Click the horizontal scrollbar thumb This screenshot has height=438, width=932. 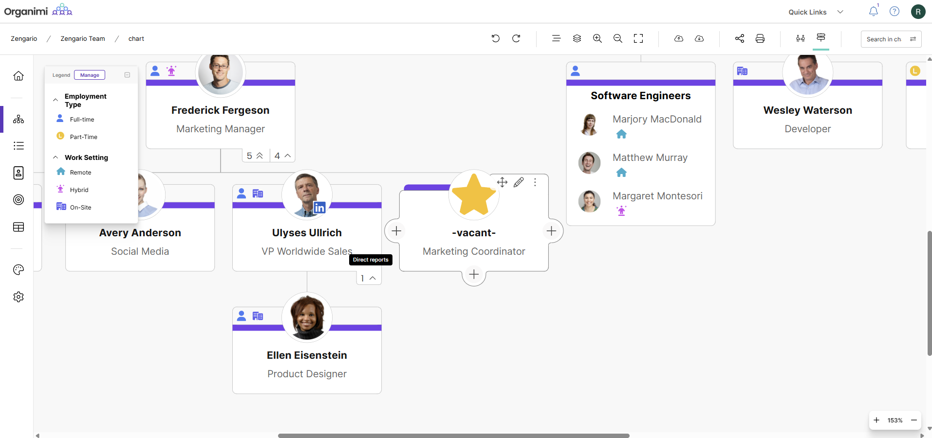tap(453, 436)
